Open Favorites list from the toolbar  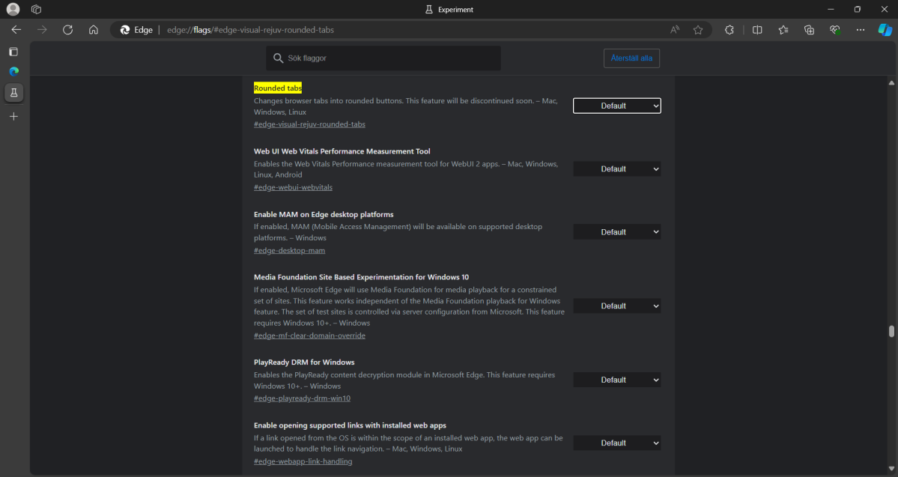[x=783, y=30]
